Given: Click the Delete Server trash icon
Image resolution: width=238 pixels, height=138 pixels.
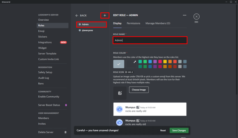Looking at the screenshot, I should click(65, 132).
